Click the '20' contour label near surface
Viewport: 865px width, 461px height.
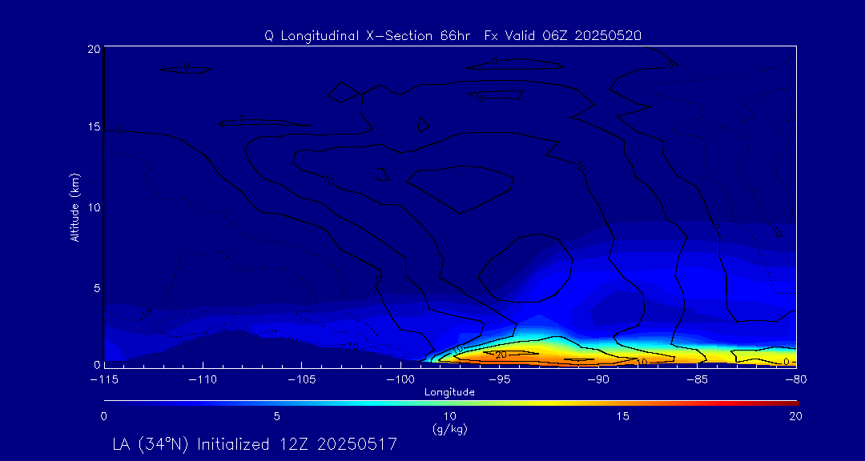pyautogui.click(x=501, y=355)
